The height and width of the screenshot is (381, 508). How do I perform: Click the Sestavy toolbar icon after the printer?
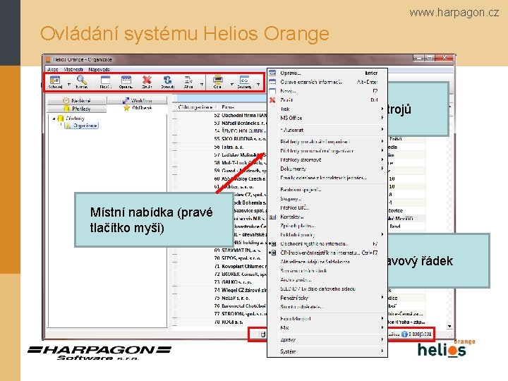click(244, 80)
